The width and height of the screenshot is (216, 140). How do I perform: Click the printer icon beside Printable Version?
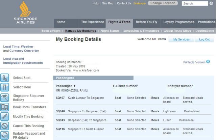[208, 62]
